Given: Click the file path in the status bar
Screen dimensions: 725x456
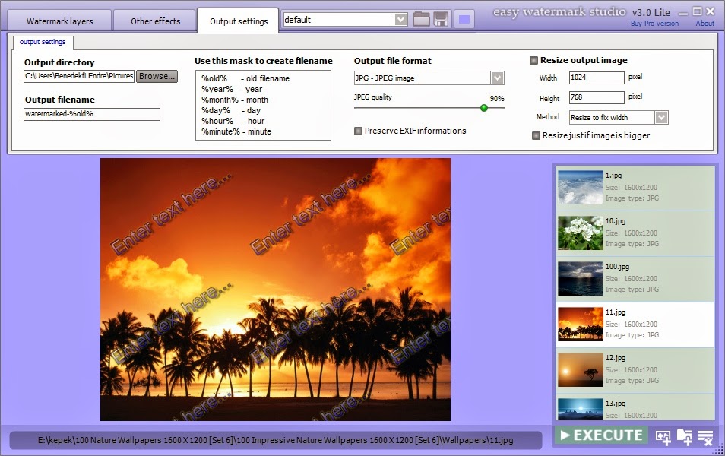Looking at the screenshot, I should pos(276,440).
